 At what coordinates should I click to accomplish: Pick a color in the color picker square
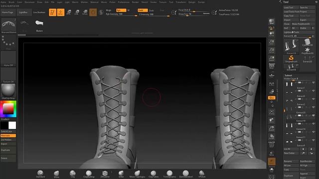coord(8,109)
